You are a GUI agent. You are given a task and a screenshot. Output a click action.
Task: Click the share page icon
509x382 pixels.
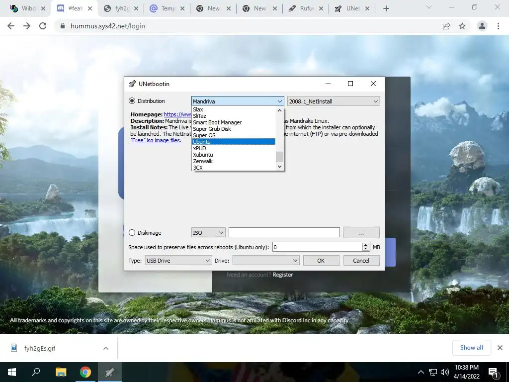[446, 26]
